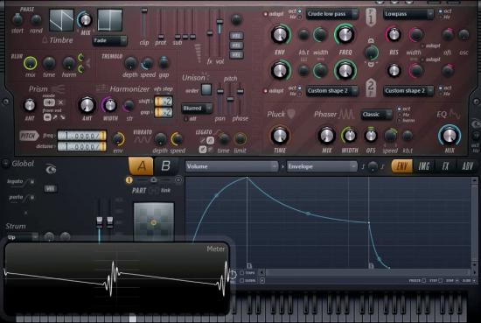Open the Timbre Fade mode dropdown
The height and width of the screenshot is (323, 481).
point(109,40)
